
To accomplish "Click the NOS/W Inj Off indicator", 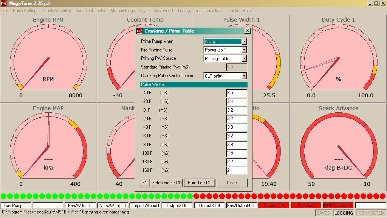I will 113,206.
